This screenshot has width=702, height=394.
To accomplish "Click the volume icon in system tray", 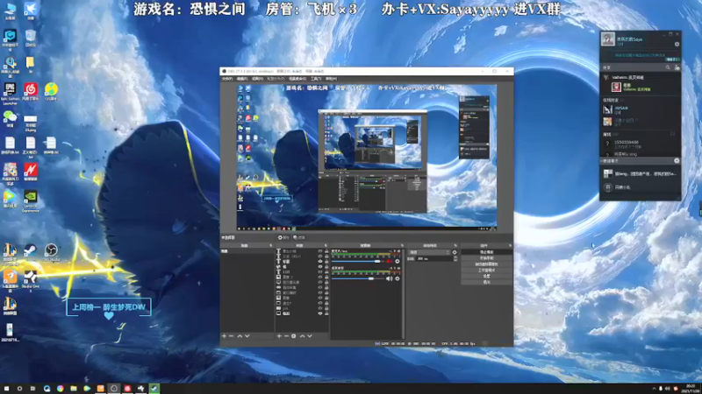I will [668, 389].
